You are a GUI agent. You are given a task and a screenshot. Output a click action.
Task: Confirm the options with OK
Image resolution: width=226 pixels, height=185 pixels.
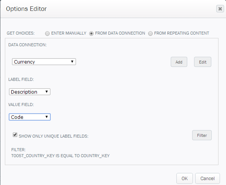(x=185, y=178)
